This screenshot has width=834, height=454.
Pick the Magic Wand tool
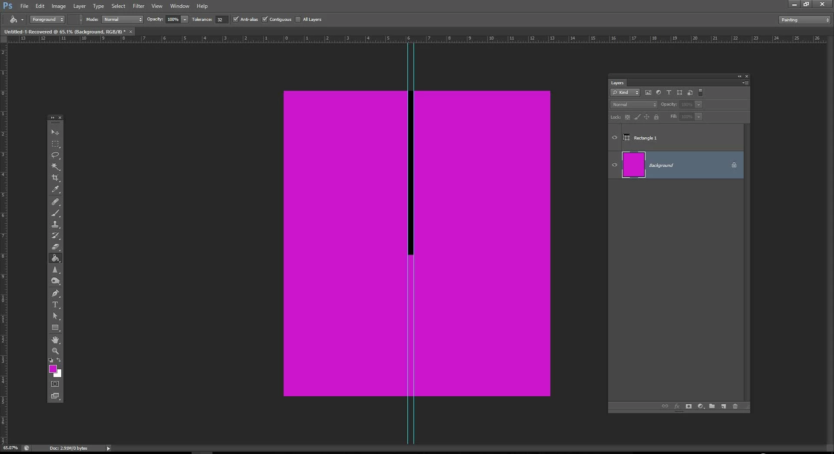coord(55,166)
